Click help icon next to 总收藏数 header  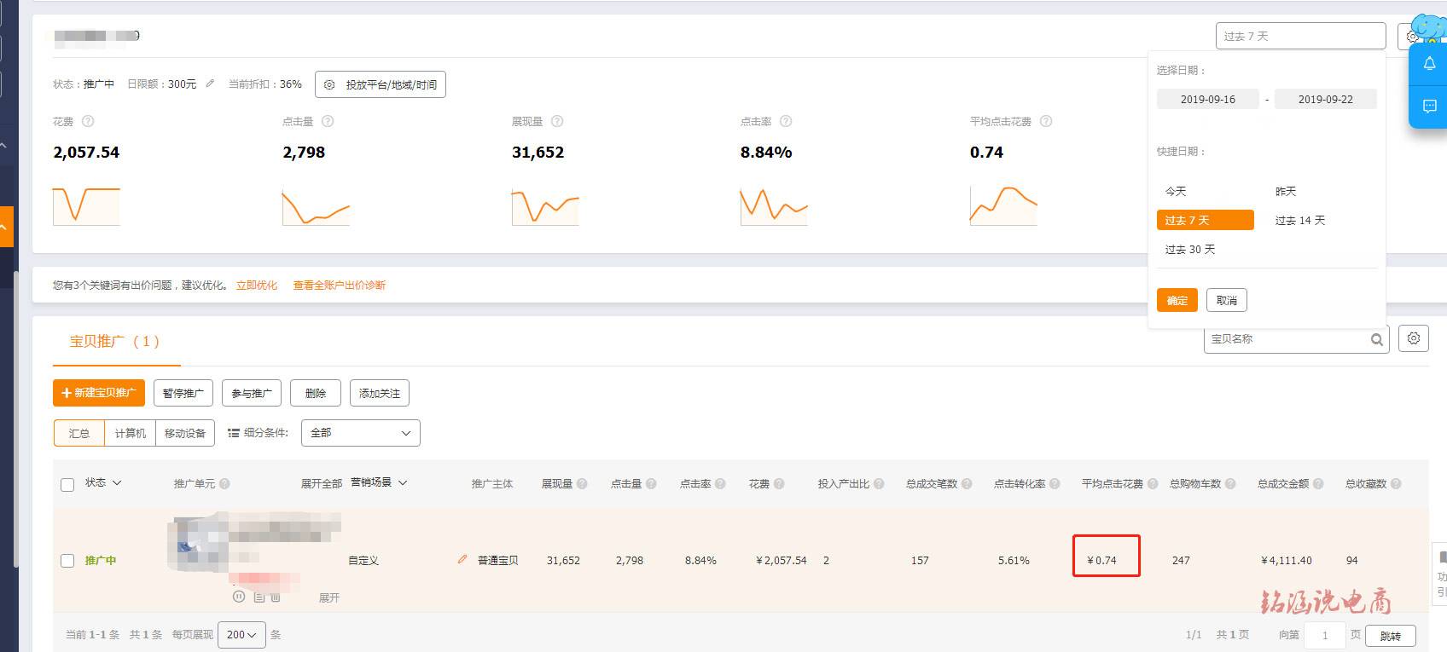coord(1396,483)
